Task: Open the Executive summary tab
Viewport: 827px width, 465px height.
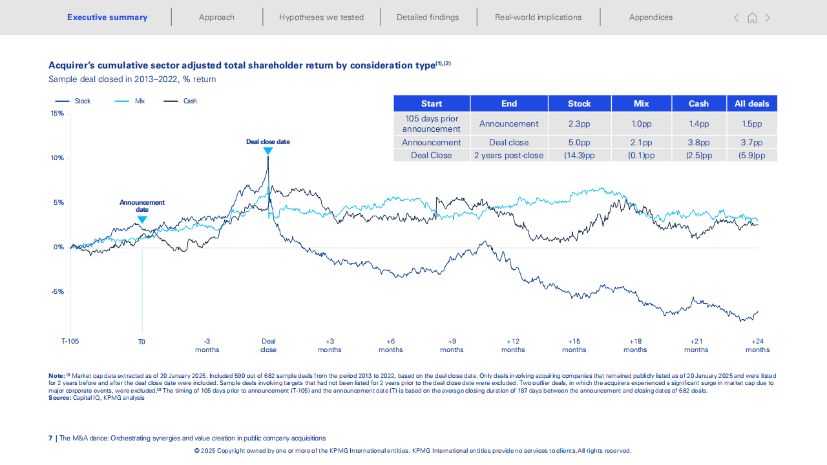Action: (107, 17)
